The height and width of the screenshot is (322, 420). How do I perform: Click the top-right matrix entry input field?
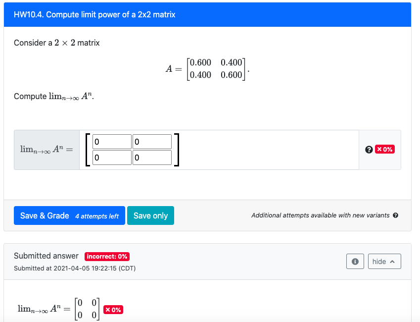click(x=151, y=141)
